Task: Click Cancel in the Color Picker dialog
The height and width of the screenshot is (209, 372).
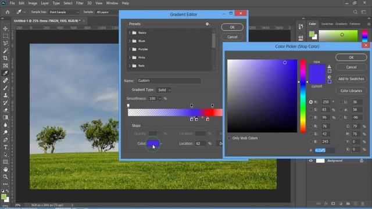Action: pyautogui.click(x=351, y=67)
